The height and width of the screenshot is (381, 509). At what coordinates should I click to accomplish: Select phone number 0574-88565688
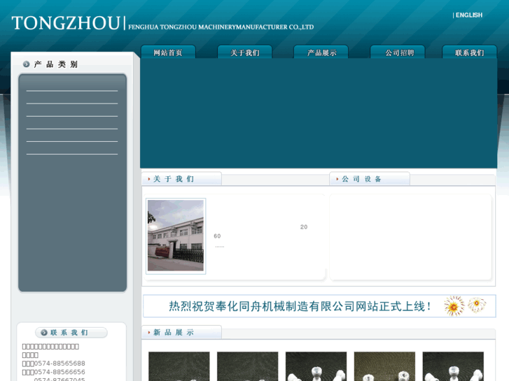(60, 364)
